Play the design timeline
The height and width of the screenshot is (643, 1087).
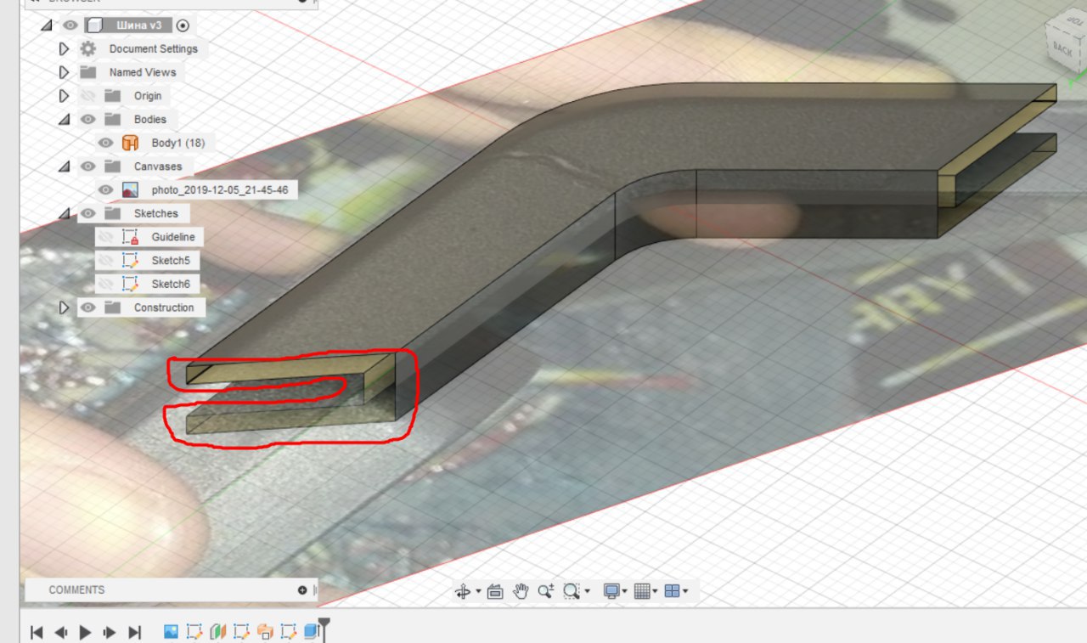[85, 632]
